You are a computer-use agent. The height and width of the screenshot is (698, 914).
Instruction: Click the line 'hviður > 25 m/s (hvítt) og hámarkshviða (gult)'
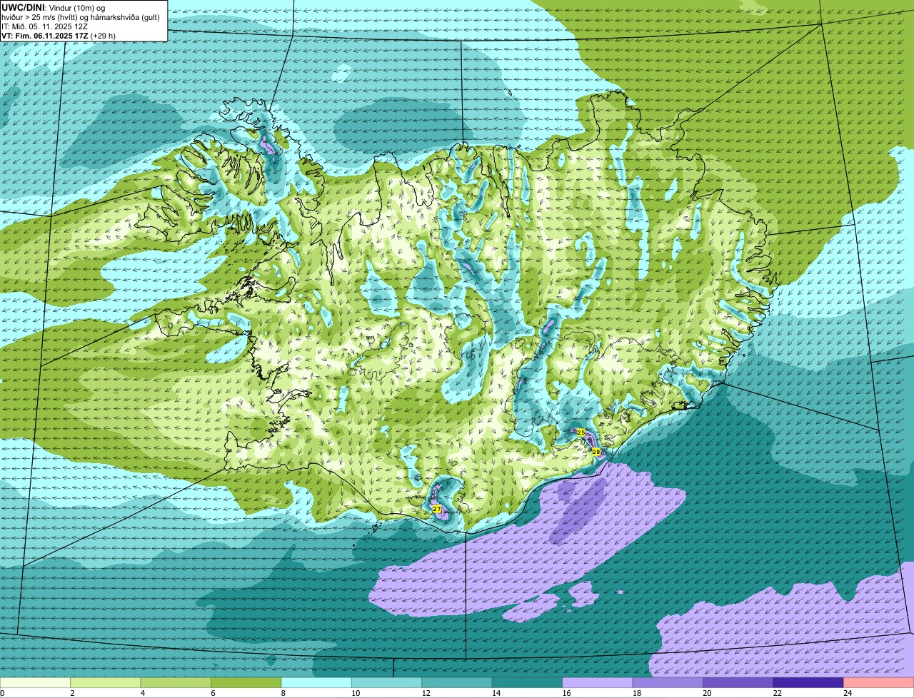tap(81, 16)
